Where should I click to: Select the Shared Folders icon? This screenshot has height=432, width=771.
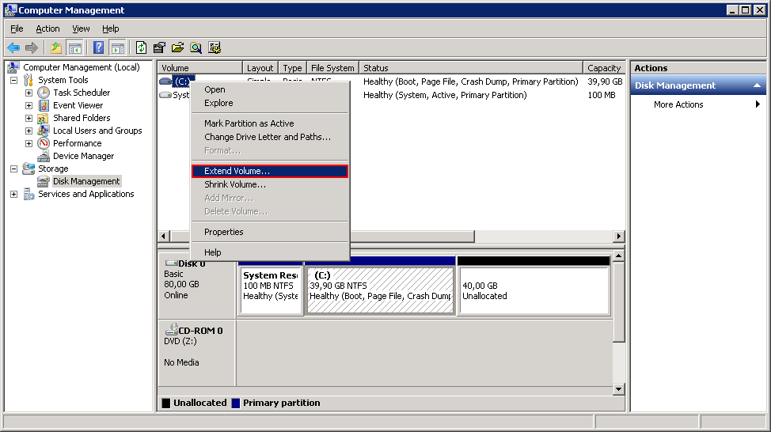click(x=44, y=118)
